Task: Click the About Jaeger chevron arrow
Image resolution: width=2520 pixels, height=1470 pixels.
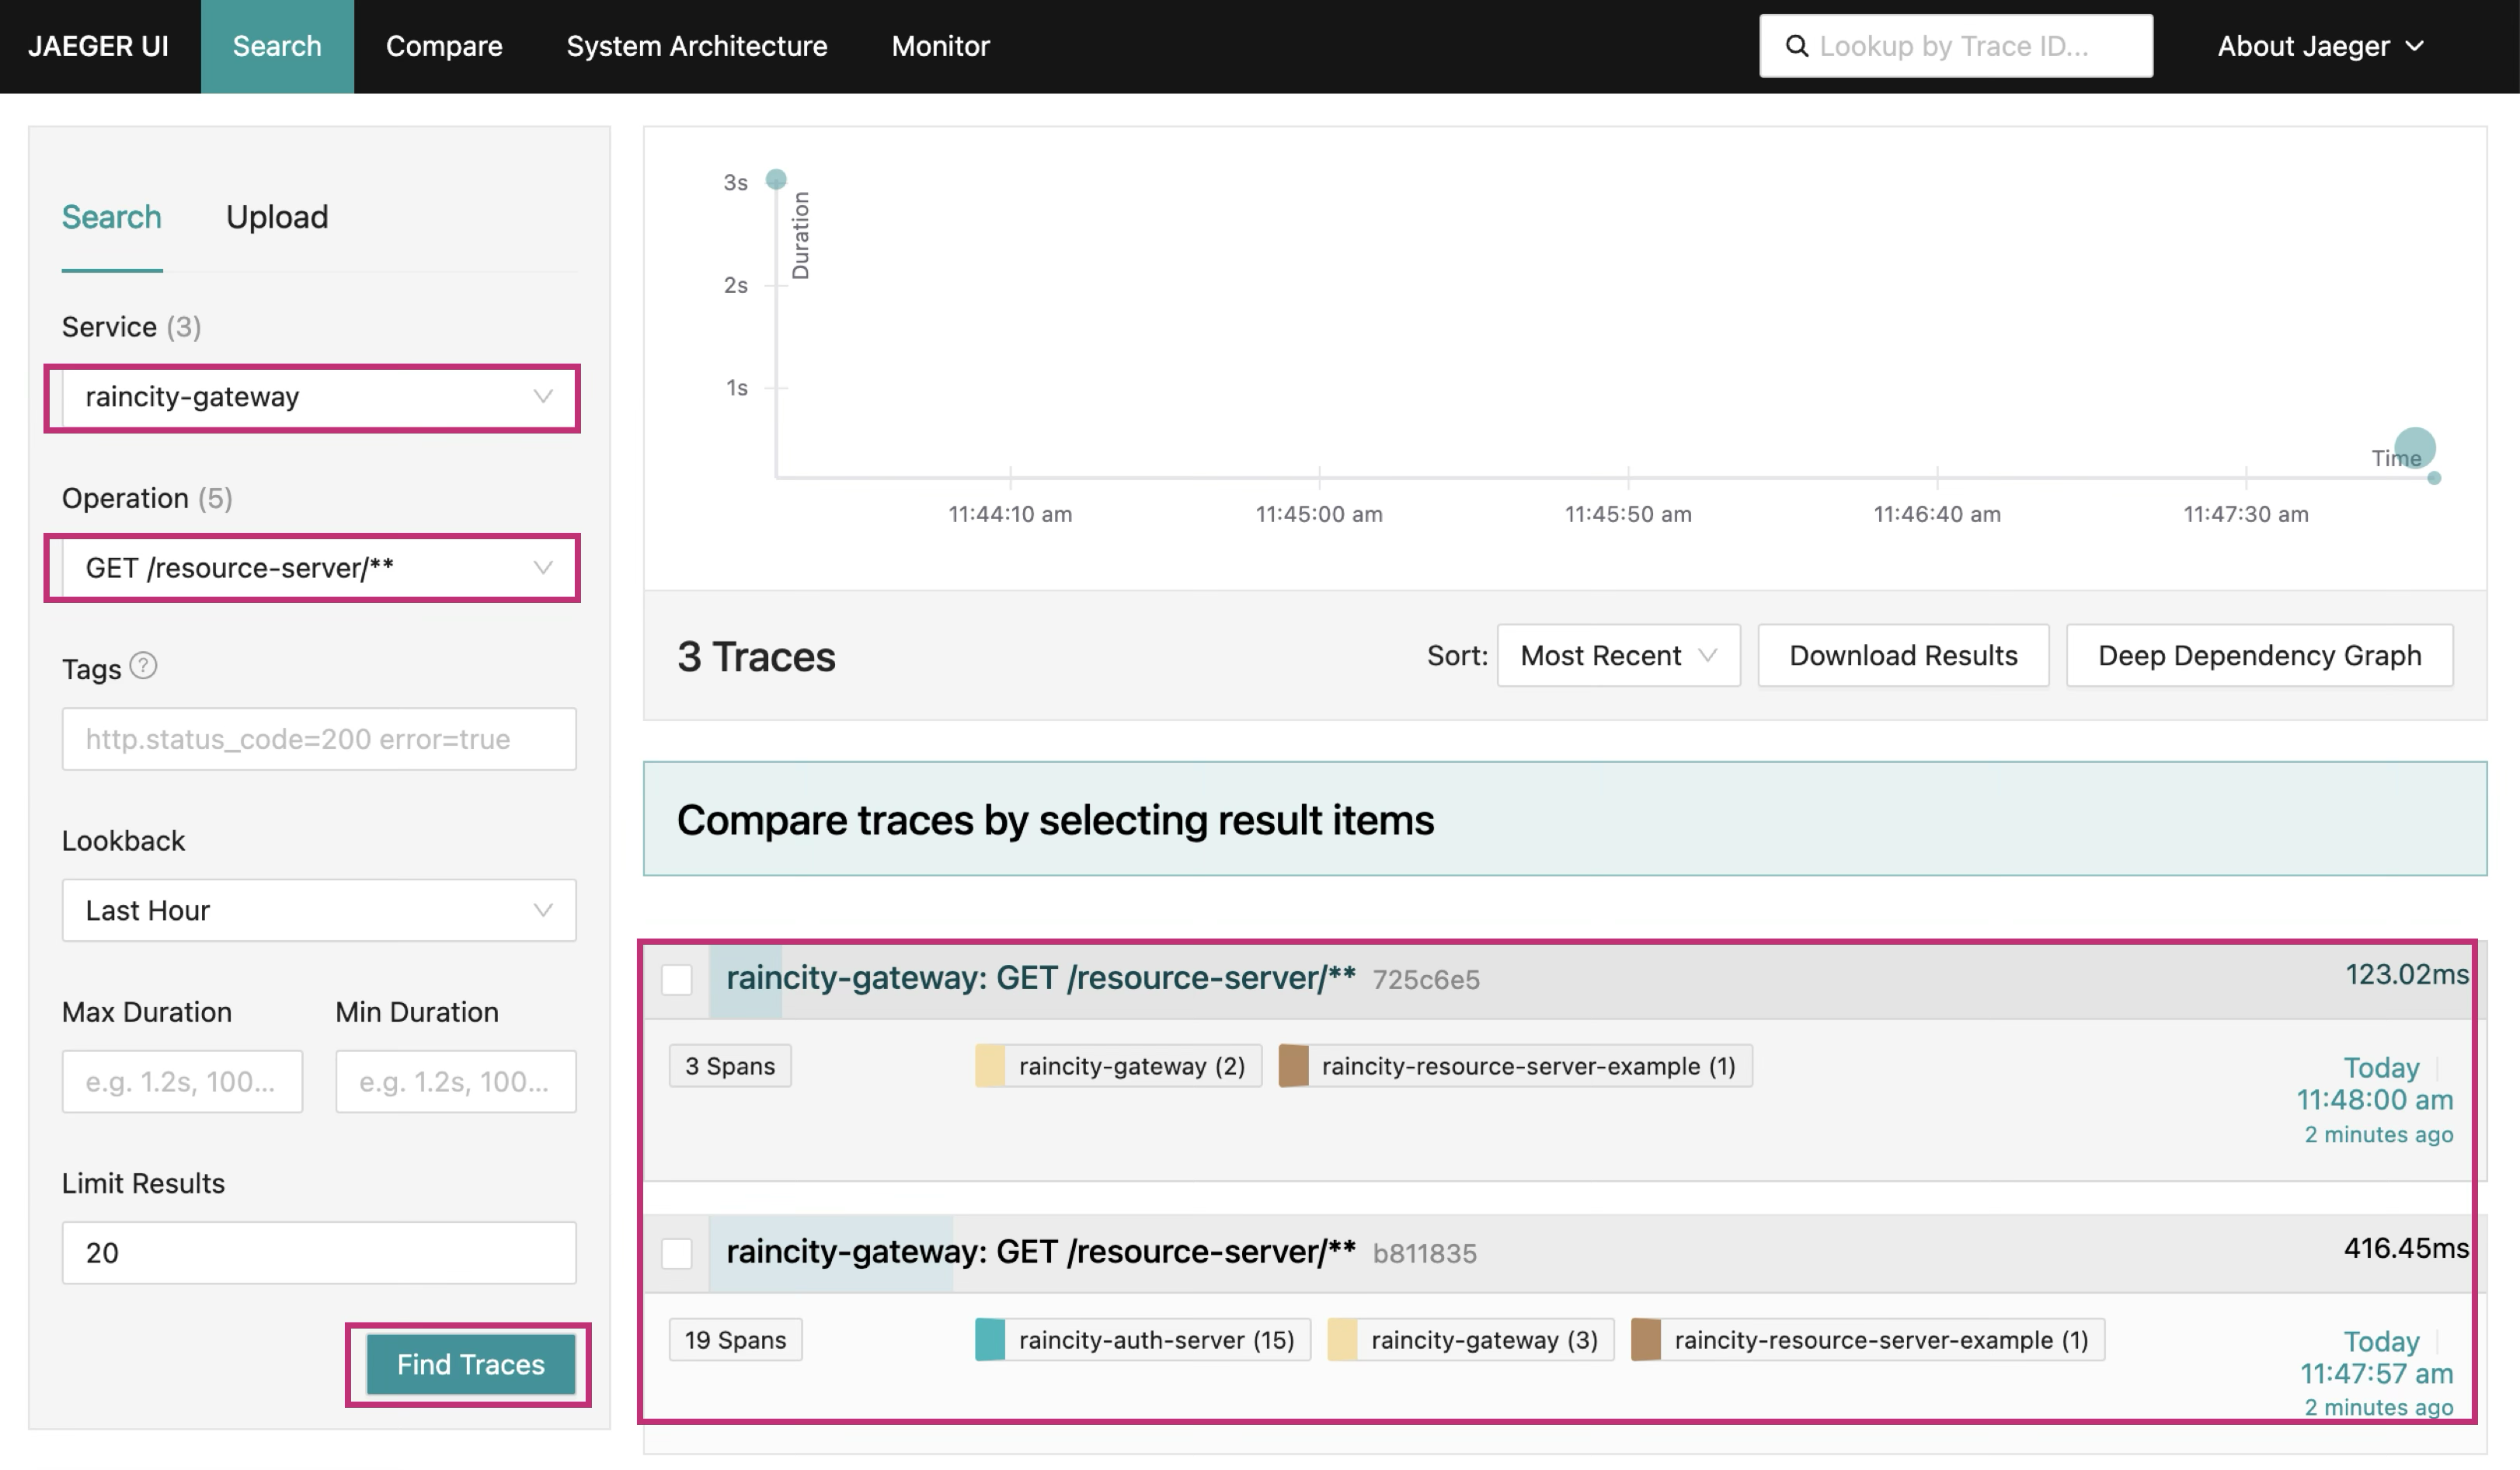Action: pyautogui.click(x=2414, y=46)
